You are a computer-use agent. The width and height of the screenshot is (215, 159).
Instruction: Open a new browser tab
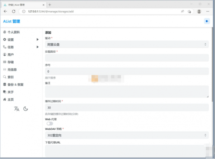coord(50,5)
